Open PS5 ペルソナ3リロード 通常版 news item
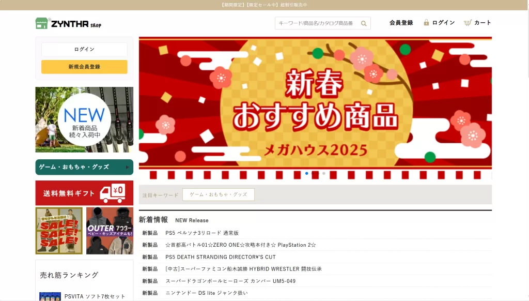 pos(202,233)
